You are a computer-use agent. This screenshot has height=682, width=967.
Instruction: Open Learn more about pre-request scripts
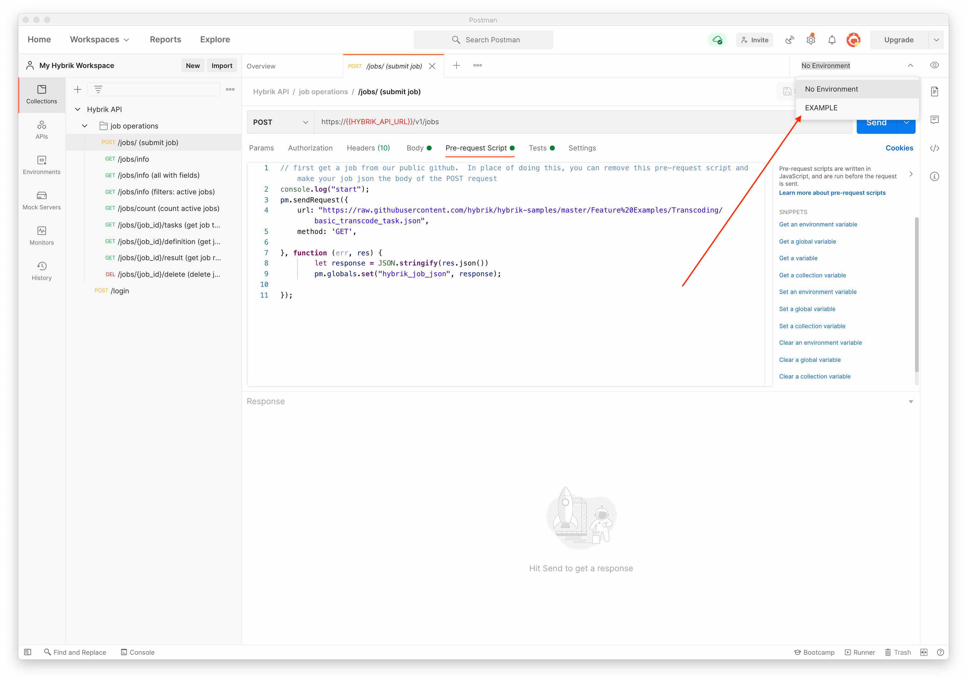(832, 193)
